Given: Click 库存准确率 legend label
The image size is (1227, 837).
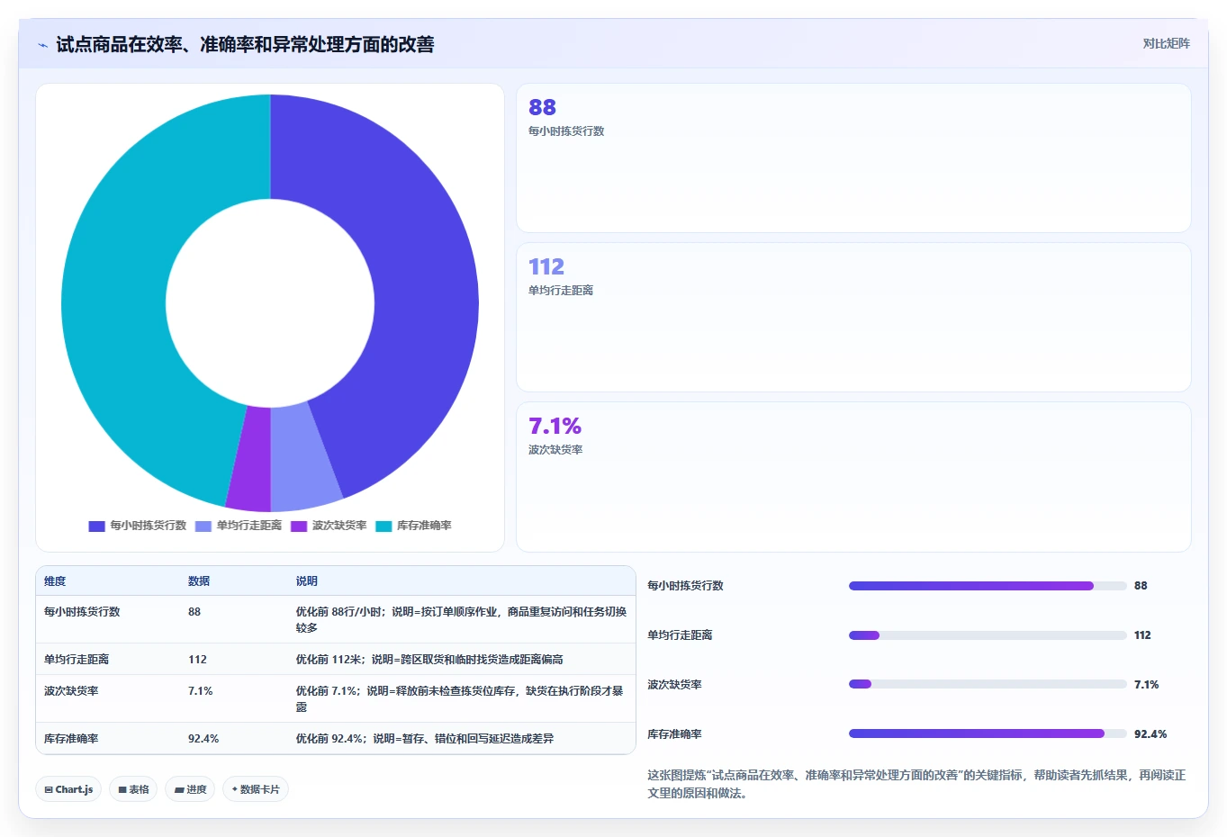Looking at the screenshot, I should coord(424,526).
